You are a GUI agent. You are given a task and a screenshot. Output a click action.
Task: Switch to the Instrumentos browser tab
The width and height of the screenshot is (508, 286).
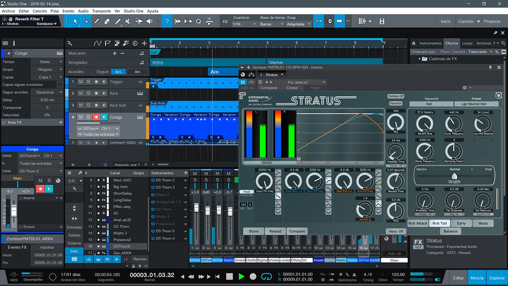coord(430,43)
